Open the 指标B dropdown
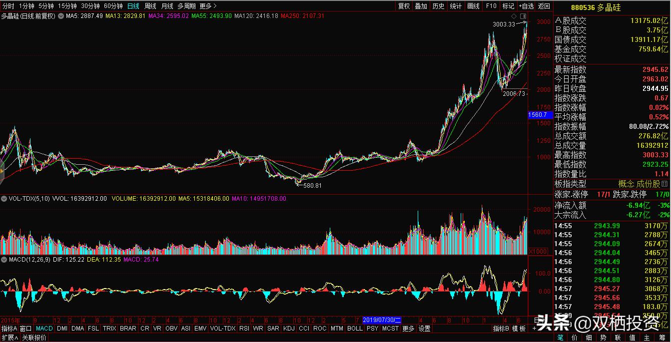 coord(501,329)
